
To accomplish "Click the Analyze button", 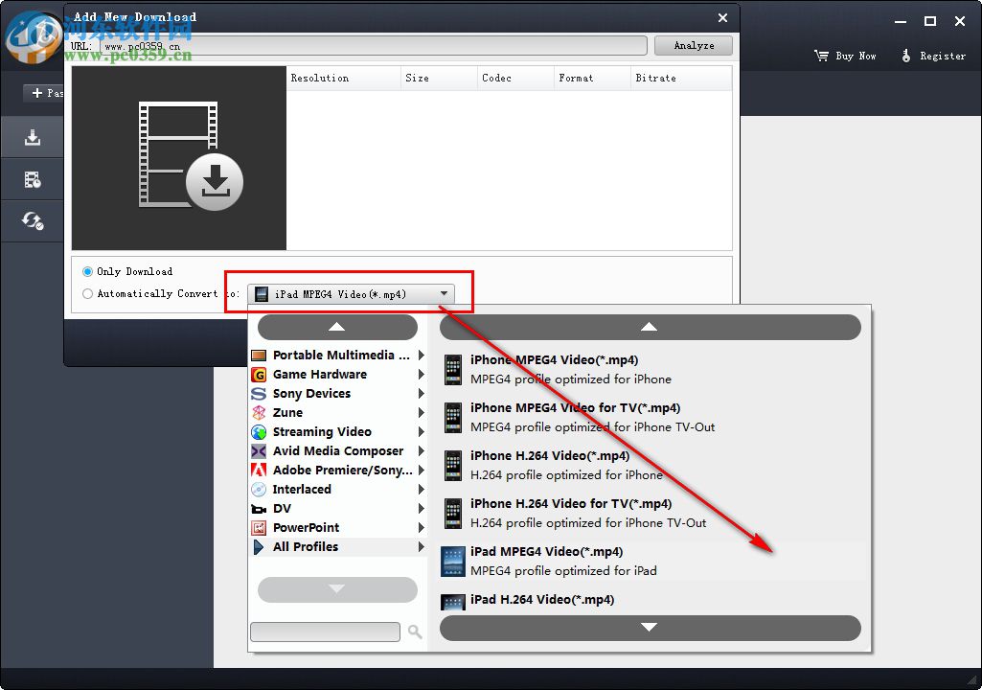I will pos(693,45).
